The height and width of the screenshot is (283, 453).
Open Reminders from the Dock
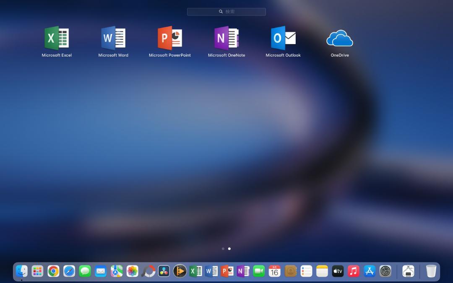tap(306, 271)
